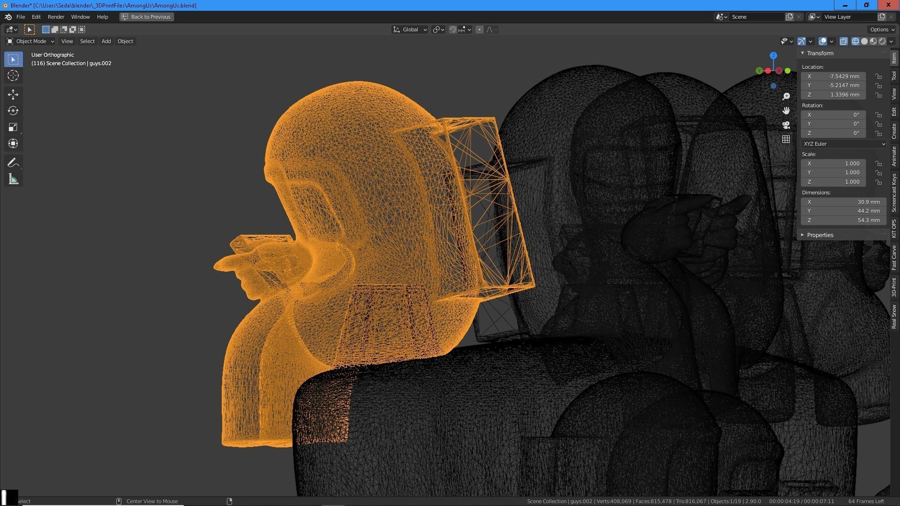
Task: Toggle snapping magnet
Action: (453, 30)
